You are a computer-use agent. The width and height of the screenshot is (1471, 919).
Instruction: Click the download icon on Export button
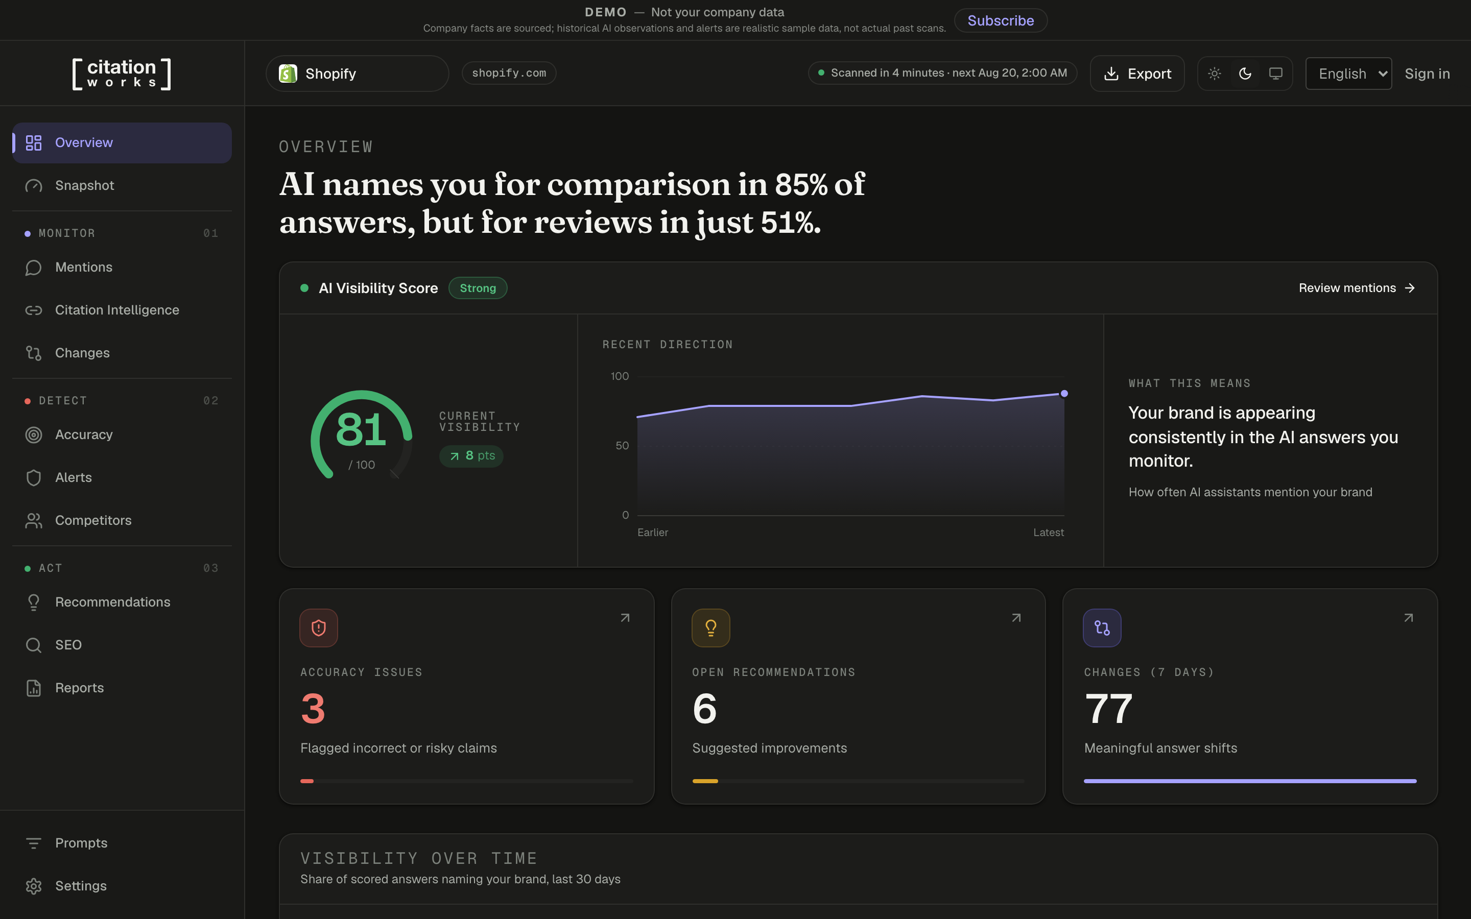click(1111, 74)
